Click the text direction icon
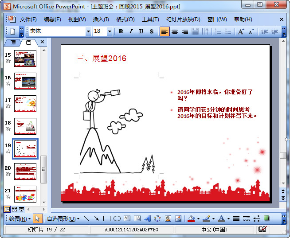Screen dimensions: 290x238 coord(205,31)
